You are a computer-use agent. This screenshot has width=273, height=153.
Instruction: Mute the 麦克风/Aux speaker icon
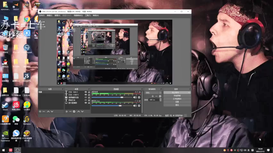(135, 106)
